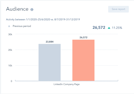Click the 20k axis label
Image resolution: width=134 pixels, height=94 pixels.
point(10,50)
